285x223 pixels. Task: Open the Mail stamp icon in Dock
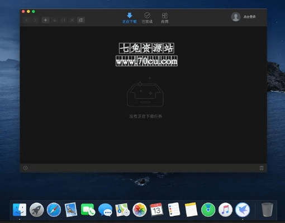pos(71,210)
